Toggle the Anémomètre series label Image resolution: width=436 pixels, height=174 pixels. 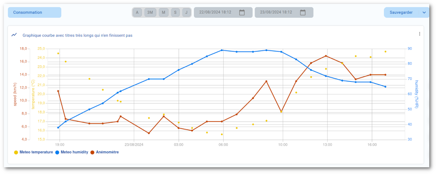coord(107,152)
